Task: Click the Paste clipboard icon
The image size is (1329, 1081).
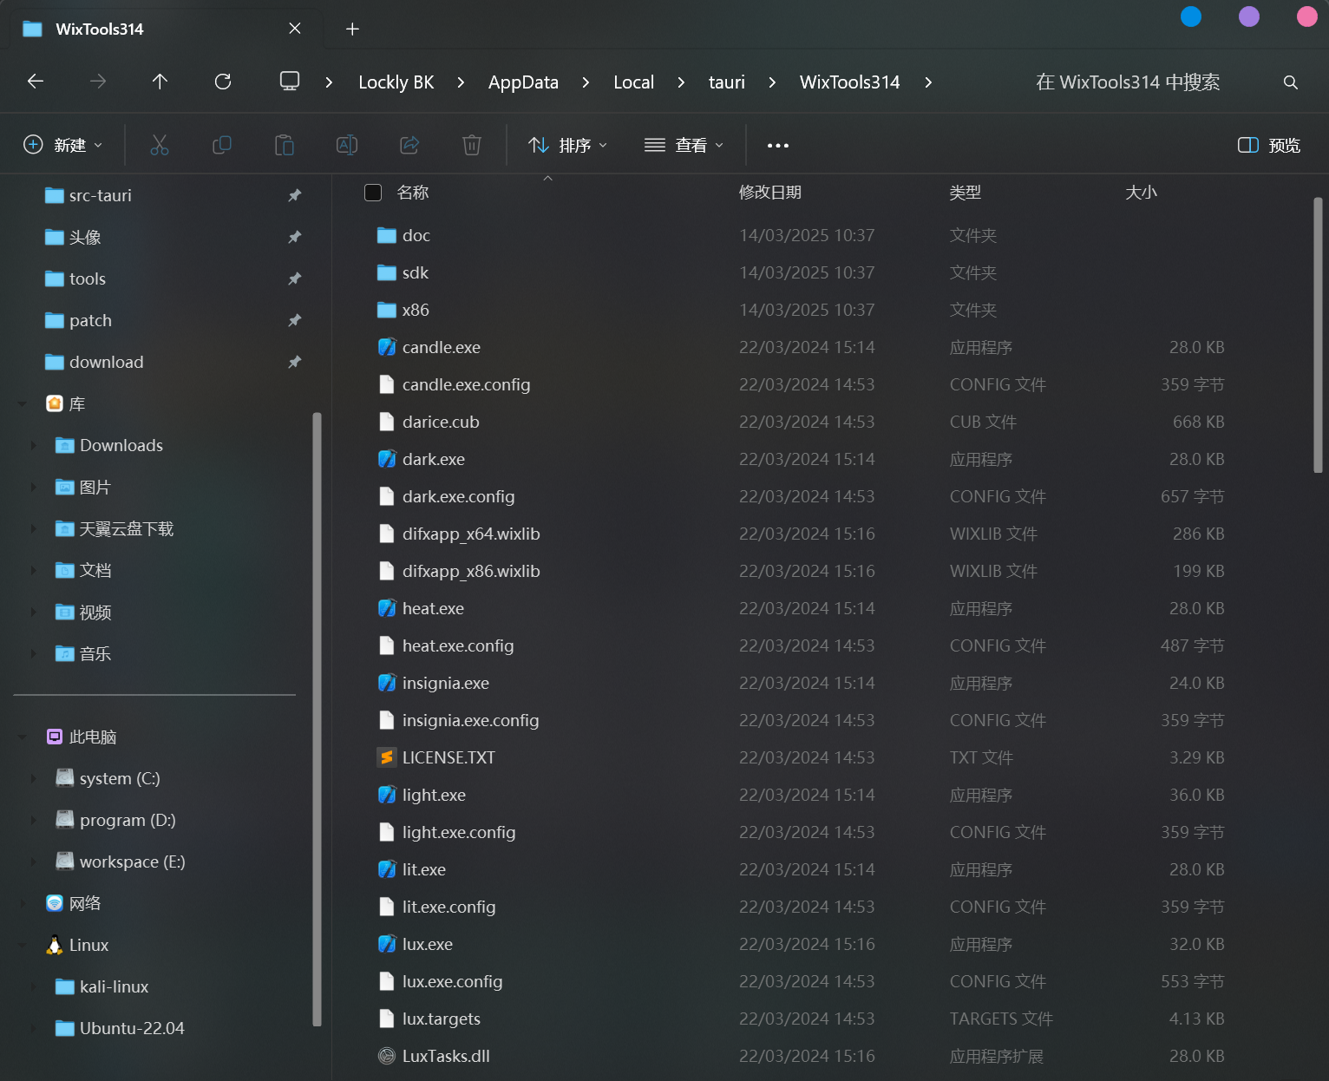Action: click(285, 145)
